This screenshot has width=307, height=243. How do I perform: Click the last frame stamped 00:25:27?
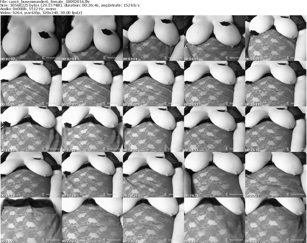click(276, 220)
